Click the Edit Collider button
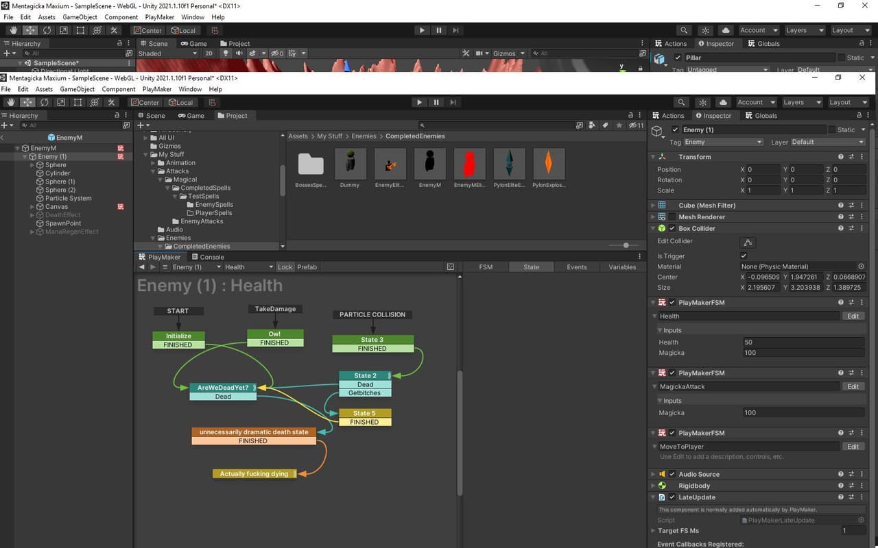This screenshot has height=548, width=878. [748, 242]
